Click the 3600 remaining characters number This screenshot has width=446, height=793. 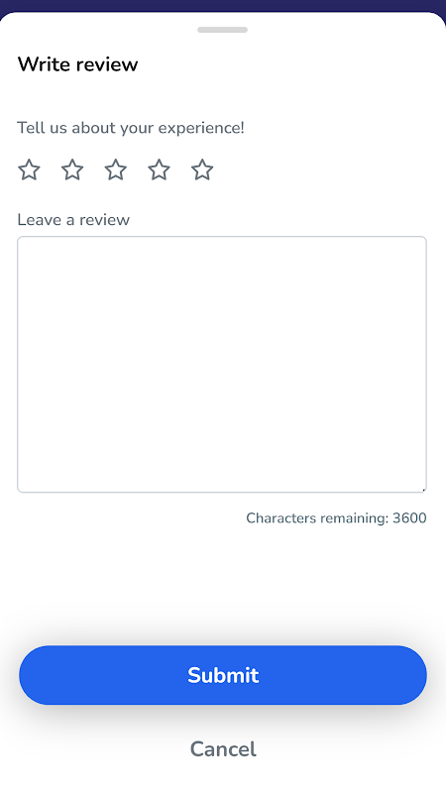coord(409,518)
